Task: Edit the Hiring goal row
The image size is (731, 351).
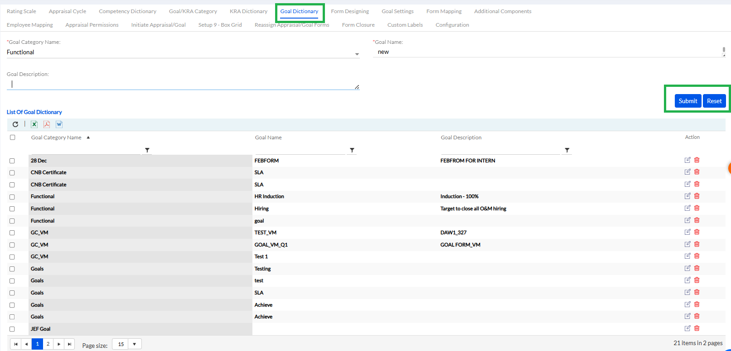Action: (x=687, y=208)
